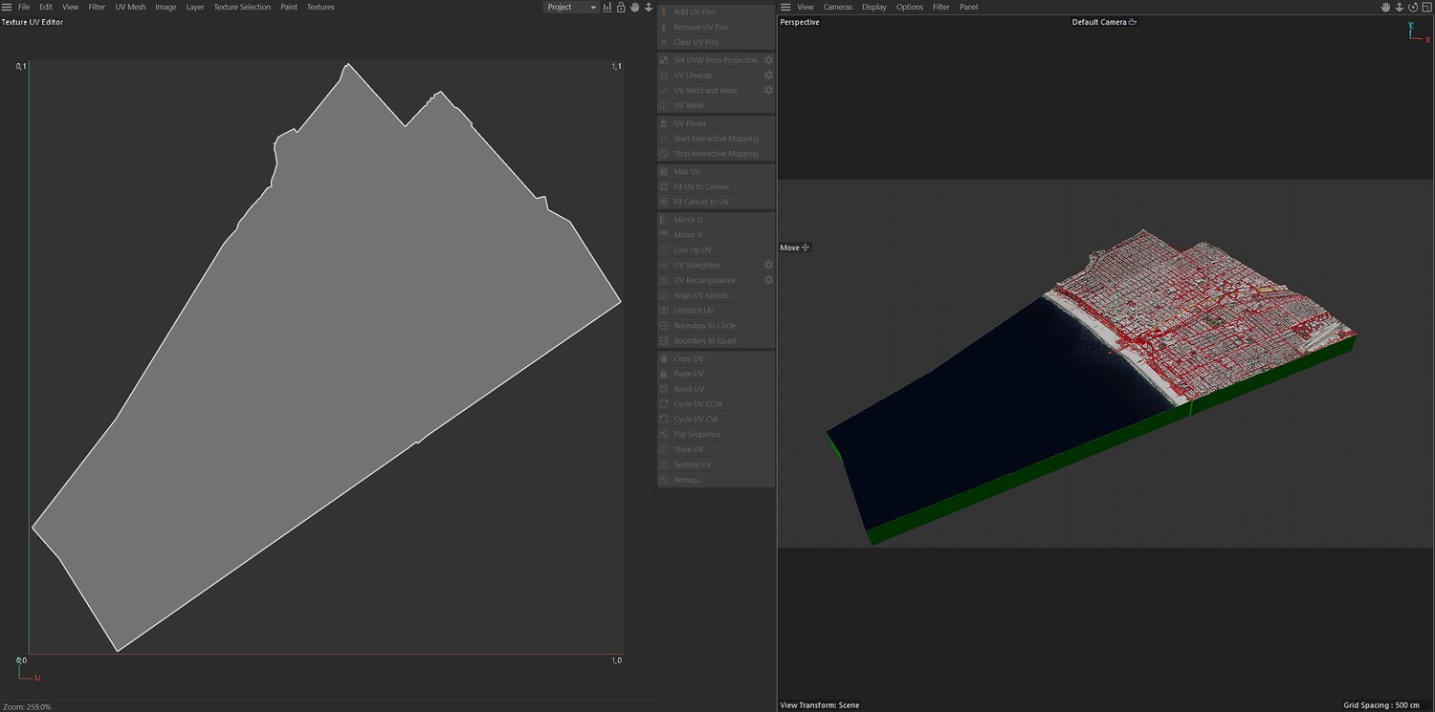Open the Textures menu

320,7
